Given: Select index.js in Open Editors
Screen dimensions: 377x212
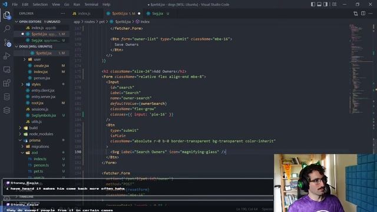Looking at the screenshot, I should [41, 28].
